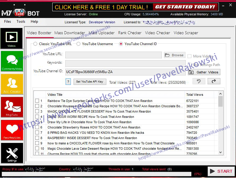
Task: Click the Get Started Today banner button
Action: click(185, 7)
